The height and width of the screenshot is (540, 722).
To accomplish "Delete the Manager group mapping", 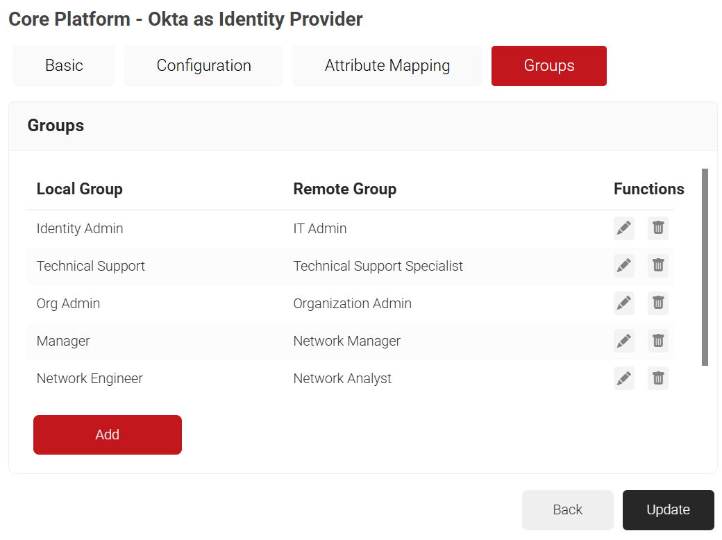I will (658, 341).
